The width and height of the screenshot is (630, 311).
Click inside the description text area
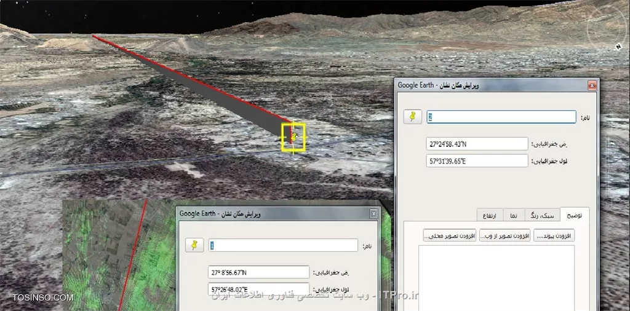(x=496, y=278)
